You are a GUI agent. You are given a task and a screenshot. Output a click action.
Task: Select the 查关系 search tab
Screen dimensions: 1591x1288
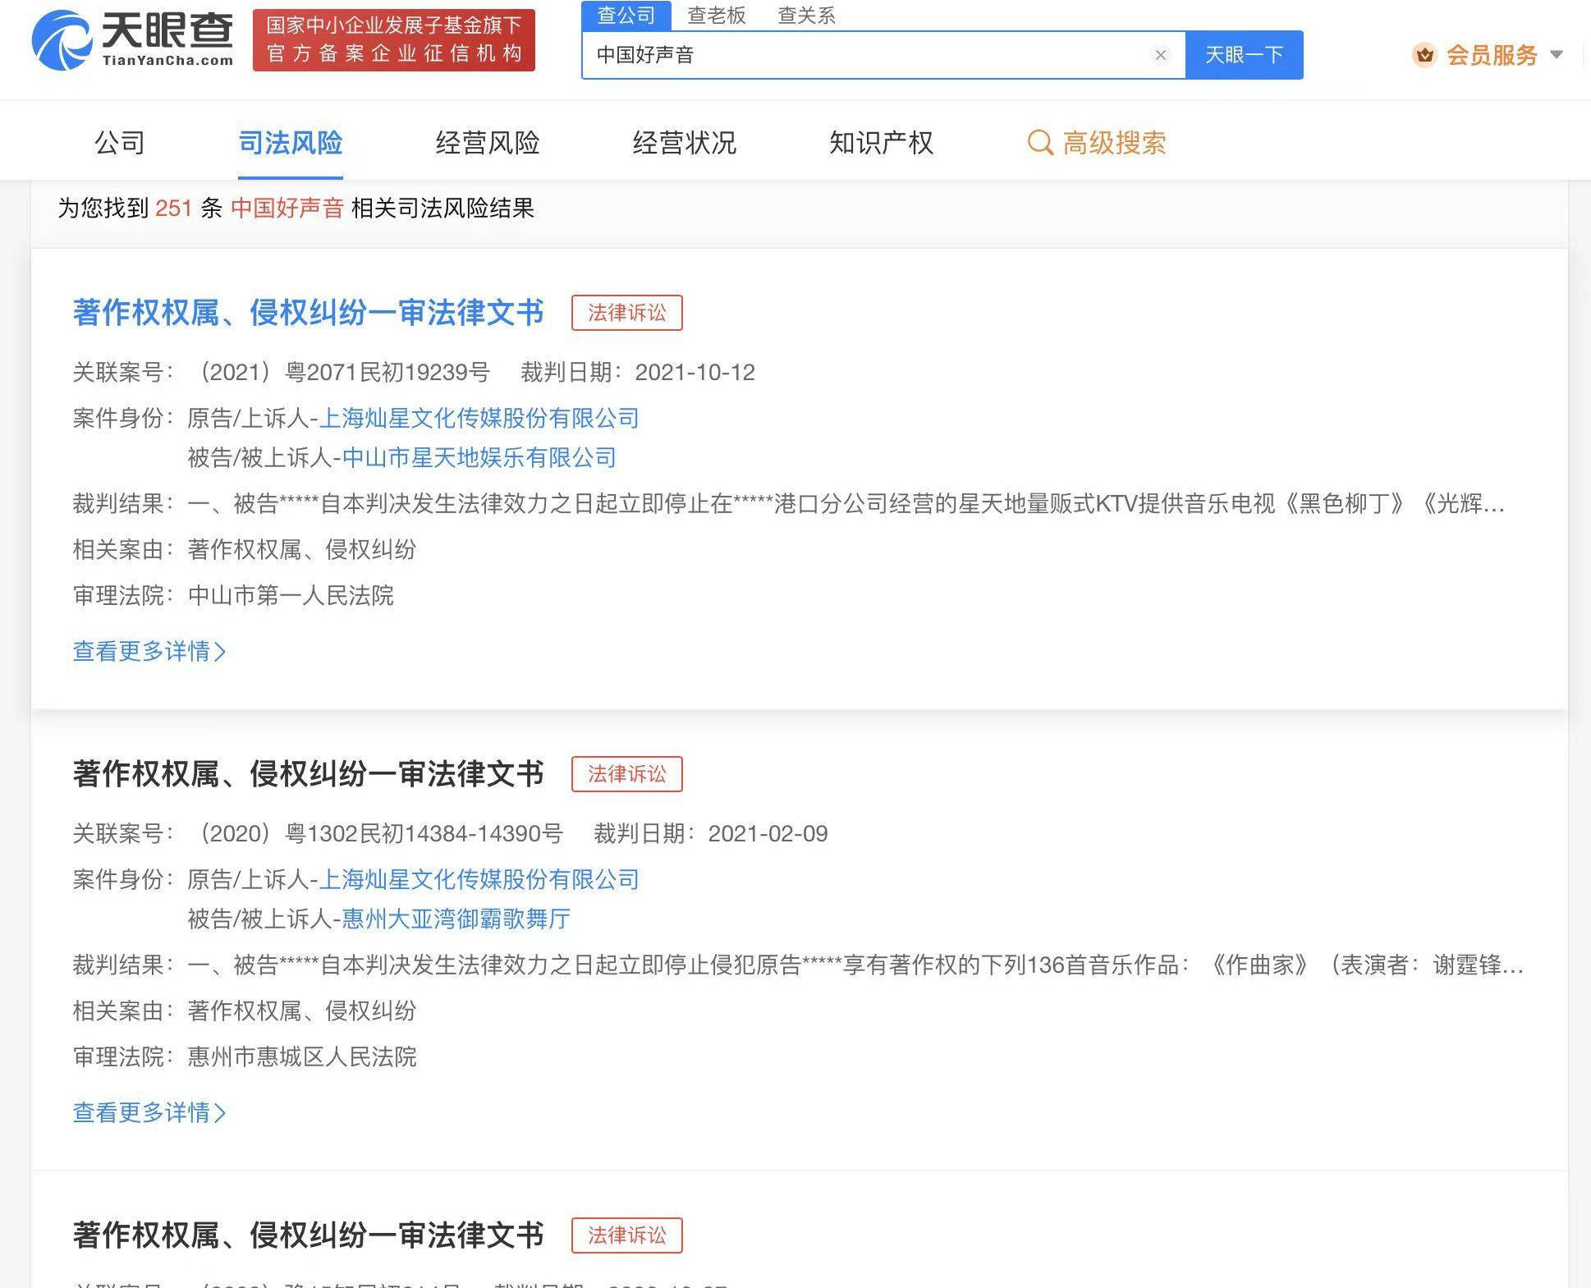tap(806, 15)
